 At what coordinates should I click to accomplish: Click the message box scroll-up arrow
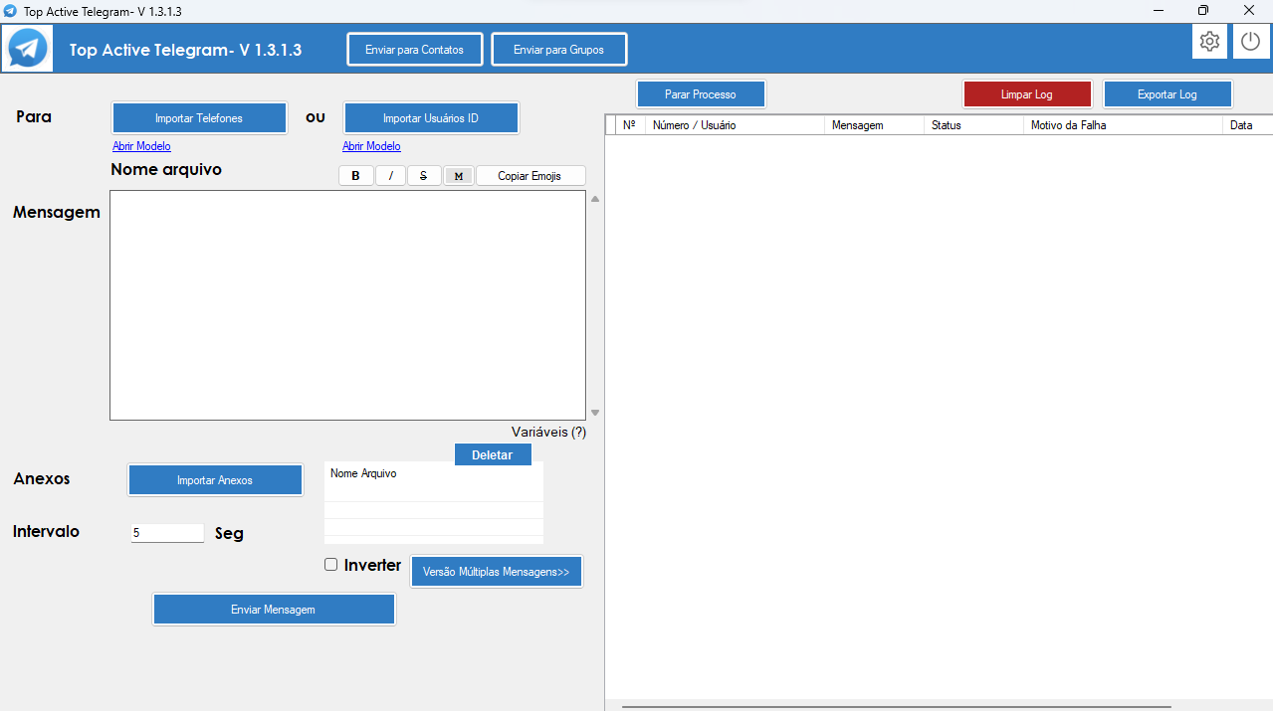pyautogui.click(x=595, y=199)
